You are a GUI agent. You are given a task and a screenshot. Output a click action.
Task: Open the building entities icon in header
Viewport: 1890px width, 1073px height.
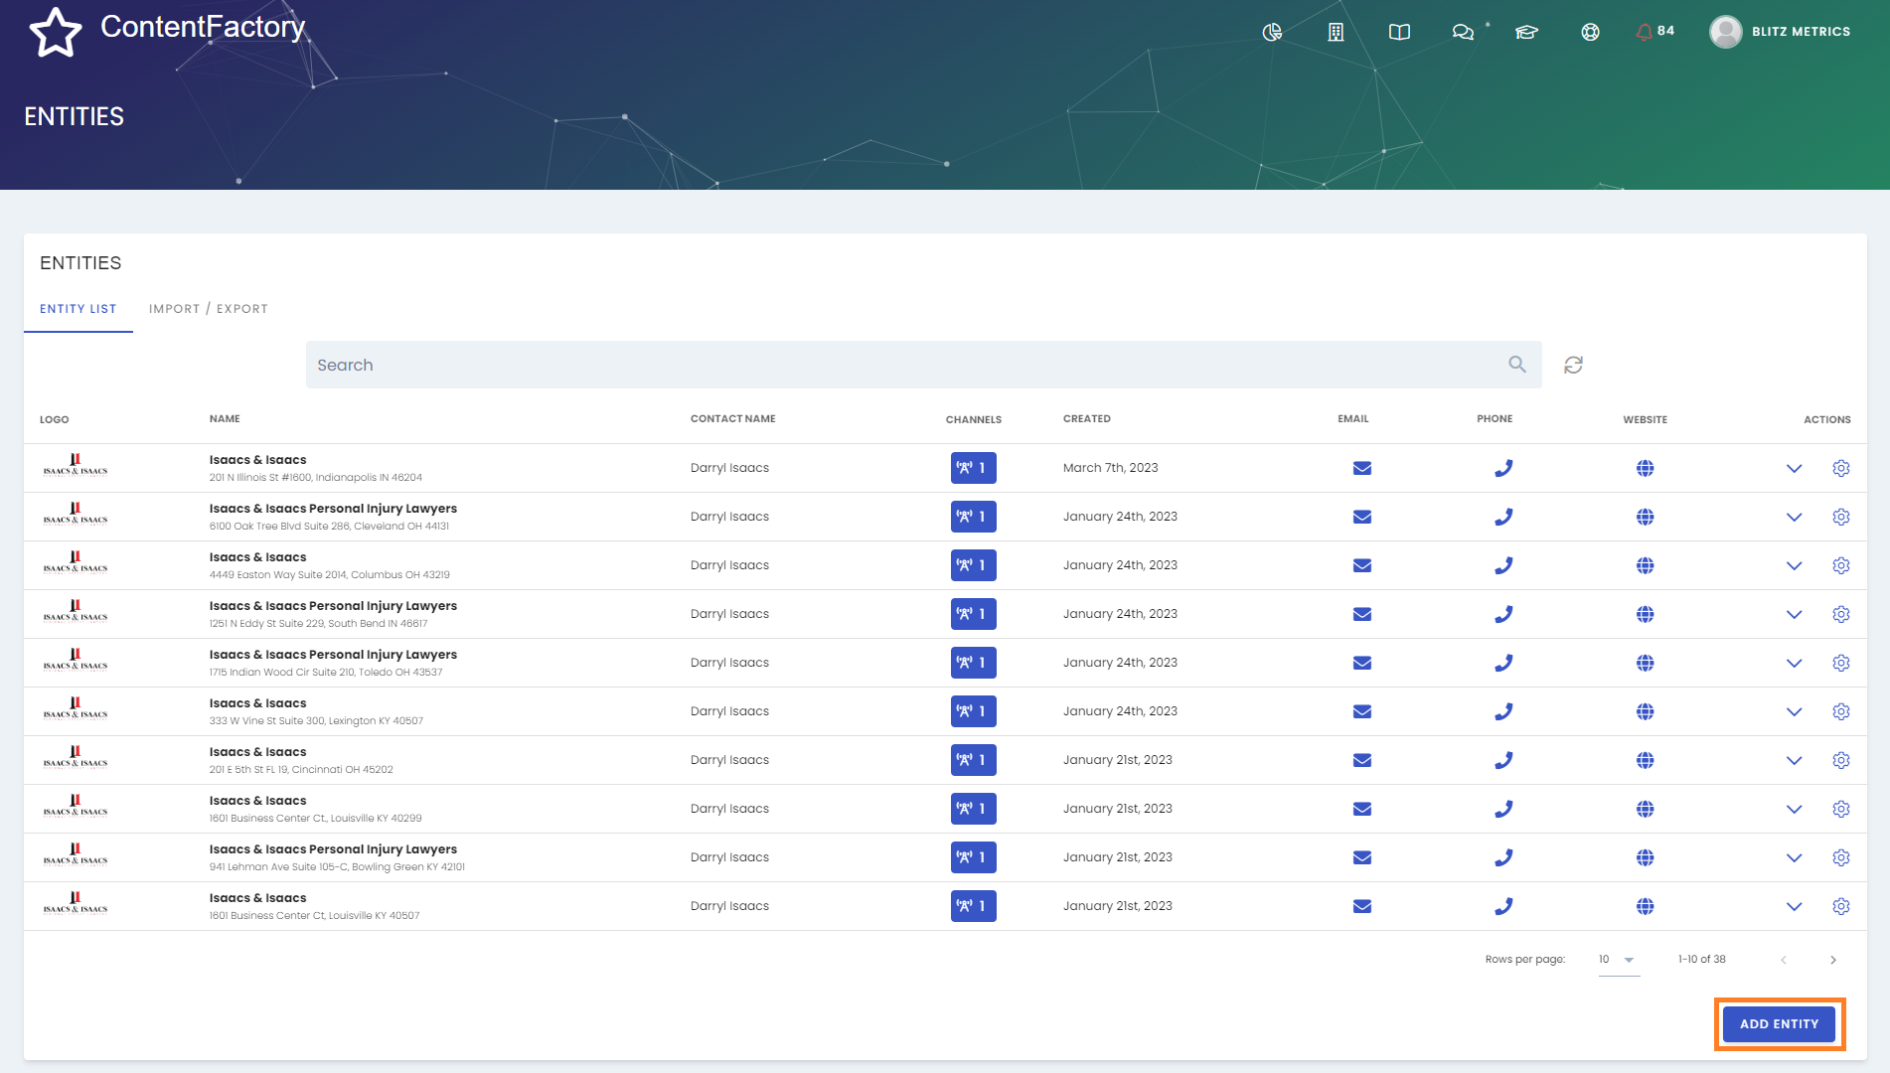1336,32
